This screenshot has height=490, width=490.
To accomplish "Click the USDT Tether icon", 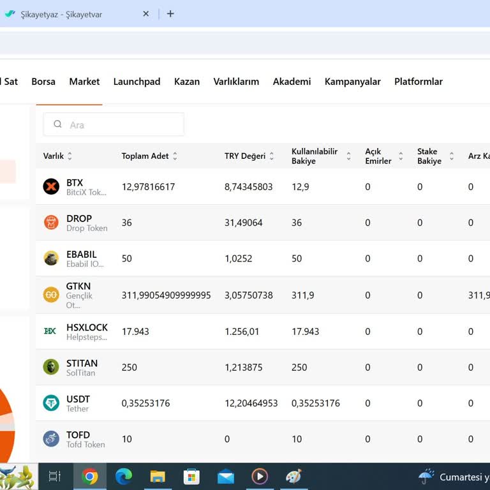I will [x=51, y=403].
